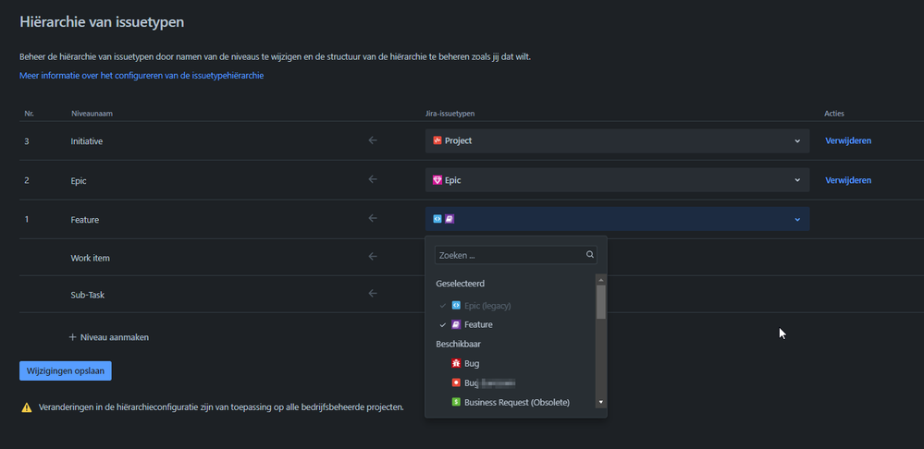Click Verwijderen for the Initiative level
This screenshot has width=924, height=449.
[x=848, y=140]
